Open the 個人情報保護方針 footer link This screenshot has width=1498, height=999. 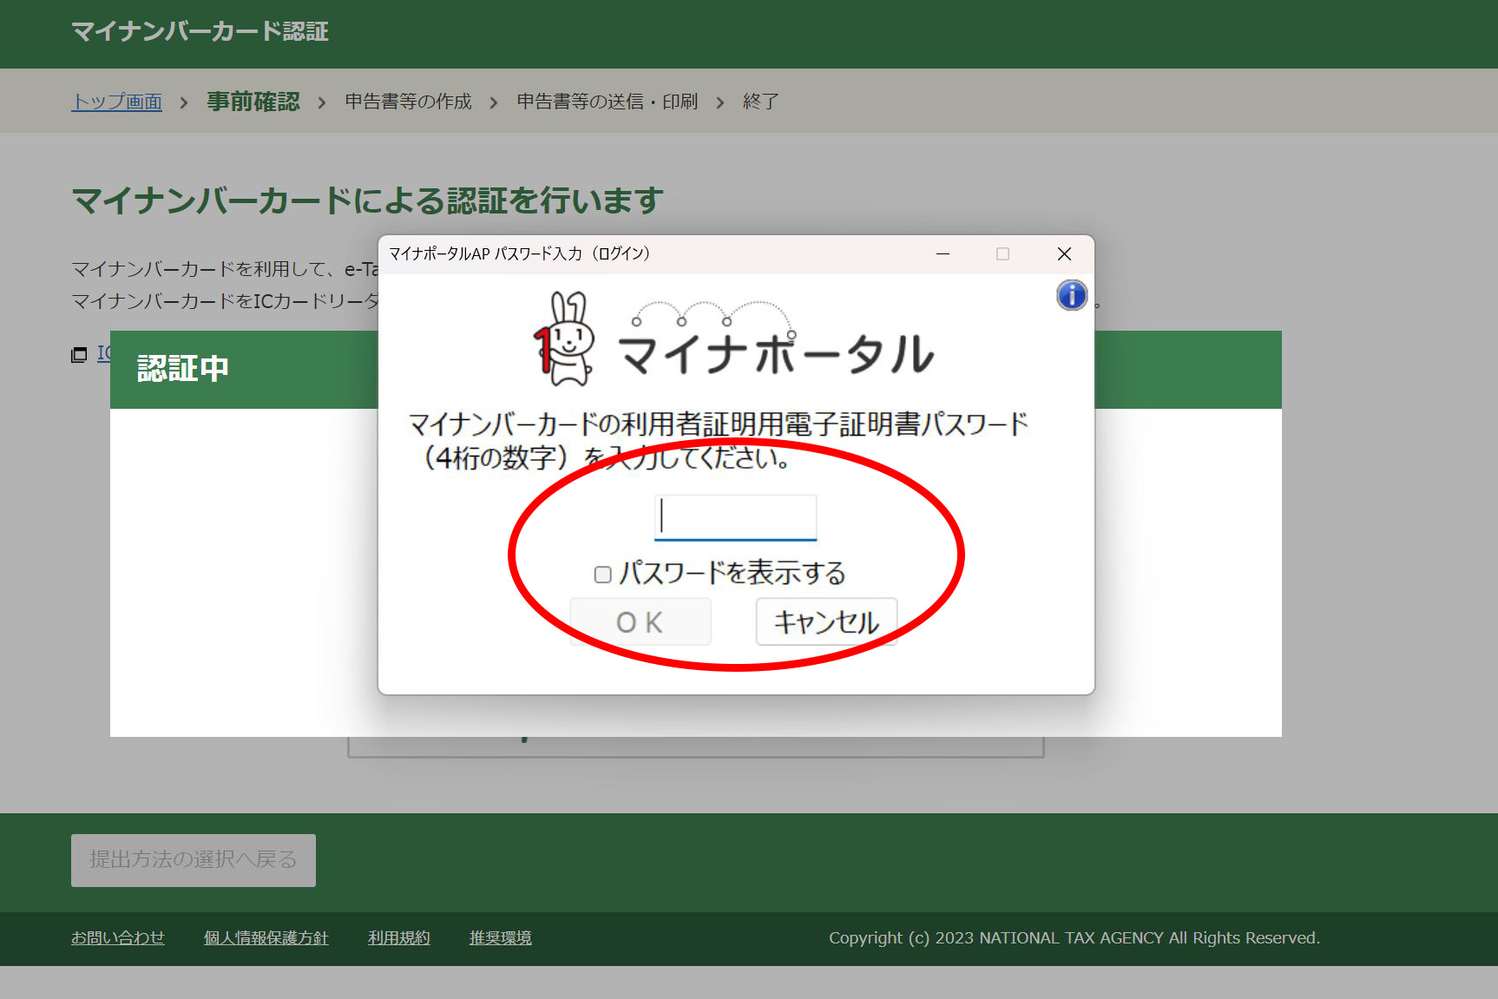coord(266,938)
